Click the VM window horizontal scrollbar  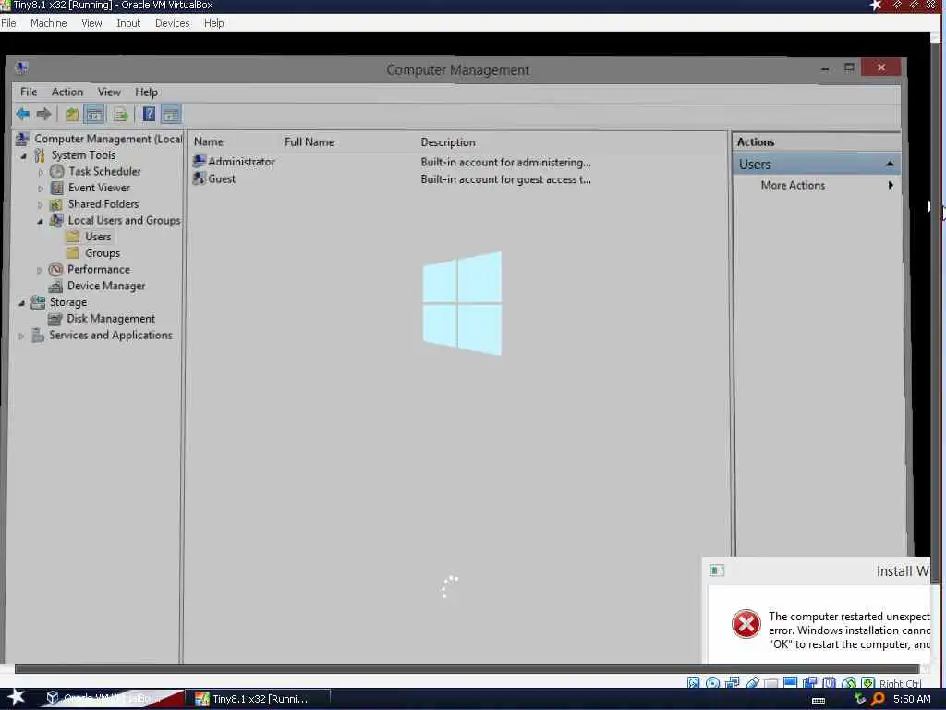(x=467, y=668)
